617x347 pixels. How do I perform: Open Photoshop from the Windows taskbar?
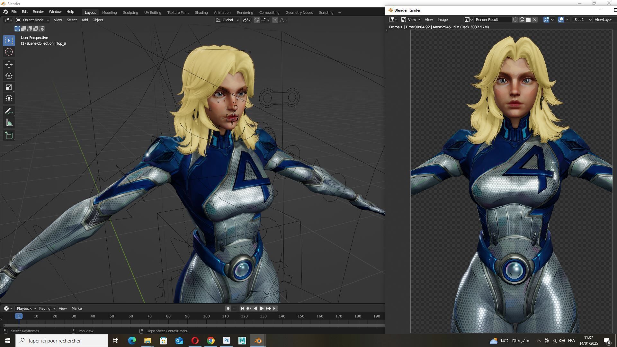point(227,341)
